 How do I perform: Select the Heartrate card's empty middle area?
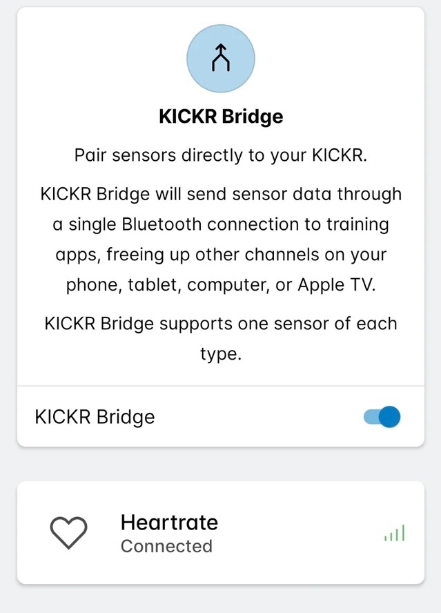(297, 534)
